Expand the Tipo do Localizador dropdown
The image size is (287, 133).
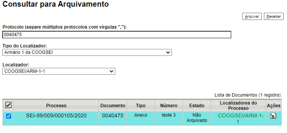pos(87,52)
